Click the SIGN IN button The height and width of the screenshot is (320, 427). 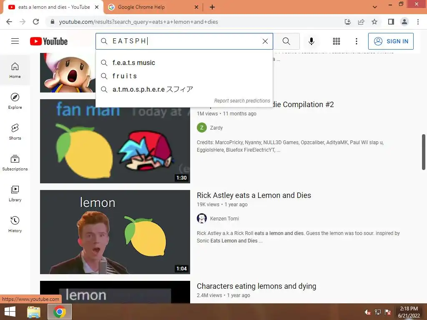pos(391,41)
